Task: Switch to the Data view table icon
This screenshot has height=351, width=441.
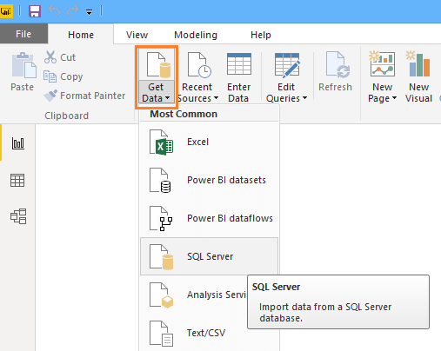Action: pyautogui.click(x=17, y=180)
